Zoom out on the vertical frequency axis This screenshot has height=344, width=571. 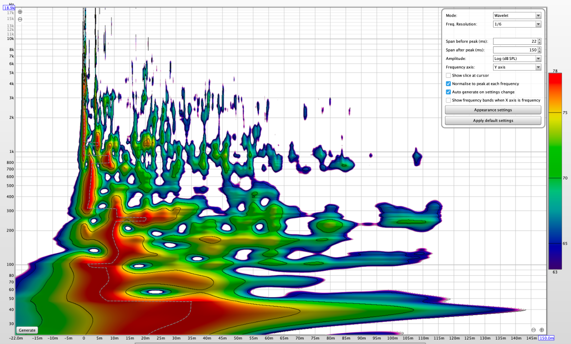[20, 19]
